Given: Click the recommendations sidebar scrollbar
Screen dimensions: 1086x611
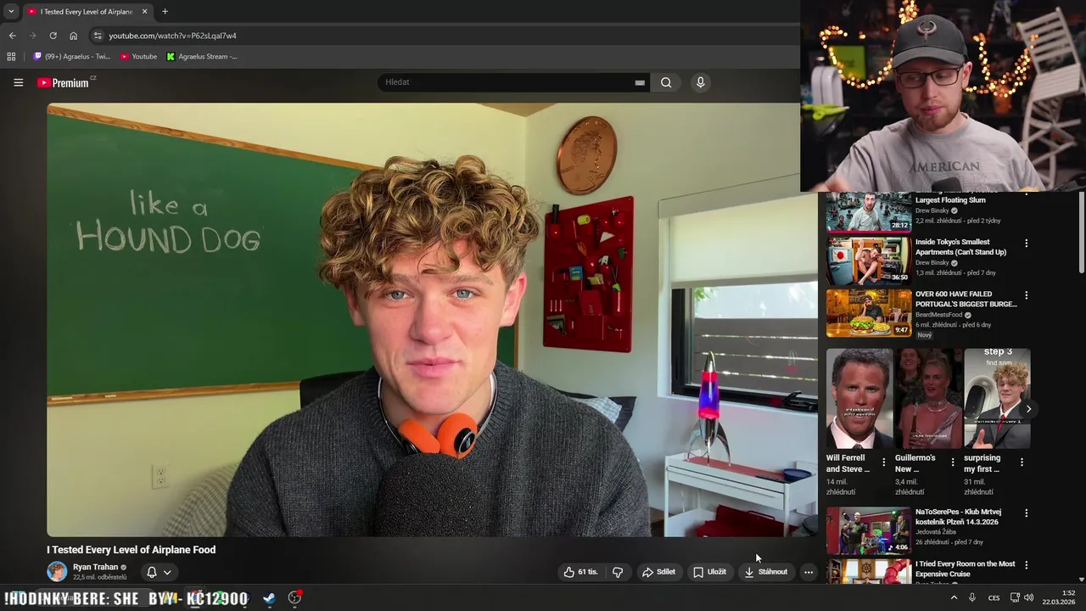Looking at the screenshot, I should click(x=1082, y=233).
